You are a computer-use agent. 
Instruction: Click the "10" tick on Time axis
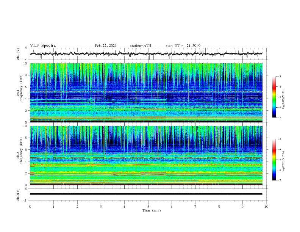click(x=266, y=207)
